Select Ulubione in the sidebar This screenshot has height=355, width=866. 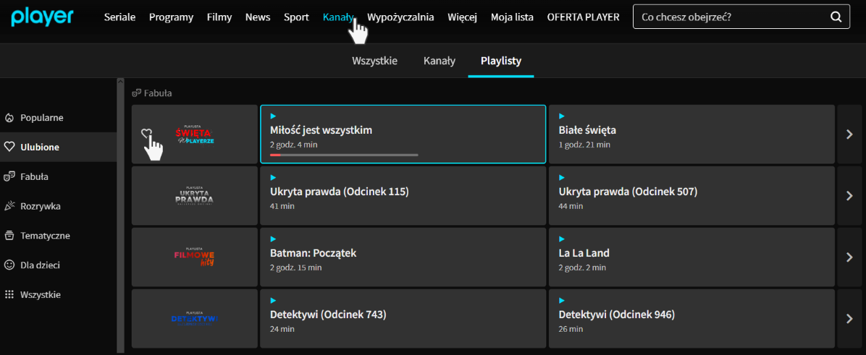coord(40,147)
